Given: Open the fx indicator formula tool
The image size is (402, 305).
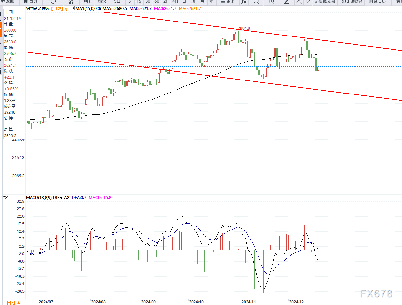Looking at the screenshot, I should [x=243, y=2].
